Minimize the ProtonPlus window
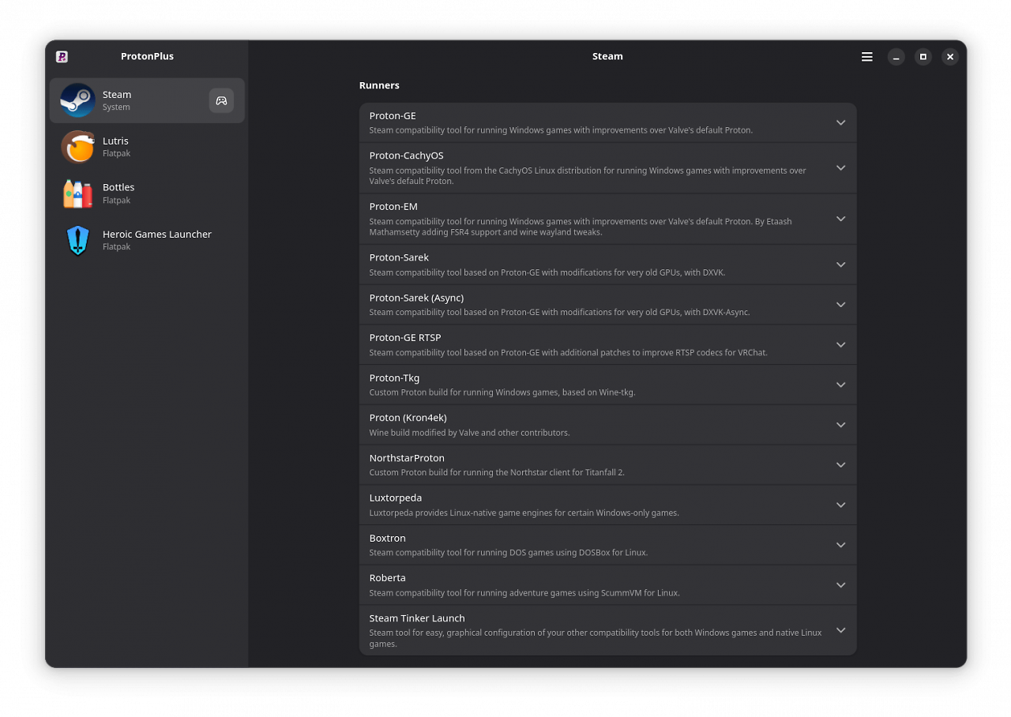1011x717 pixels. point(896,57)
